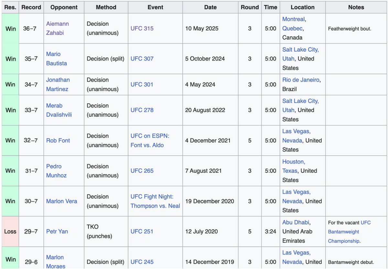Click the '10 May 2025' date cell
The height and width of the screenshot is (269, 388).
[210, 28]
